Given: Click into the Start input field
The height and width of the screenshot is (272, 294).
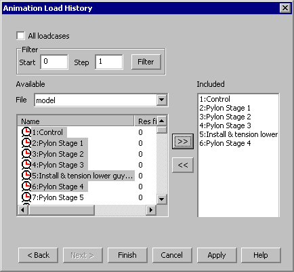Looking at the screenshot, I should pyautogui.click(x=54, y=62).
